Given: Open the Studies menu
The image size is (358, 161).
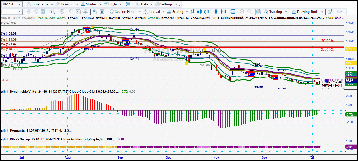Looking at the screenshot, I should [x=89, y=4].
